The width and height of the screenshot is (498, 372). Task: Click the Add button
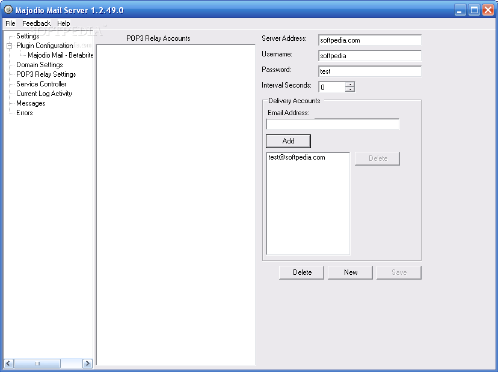pyautogui.click(x=288, y=141)
